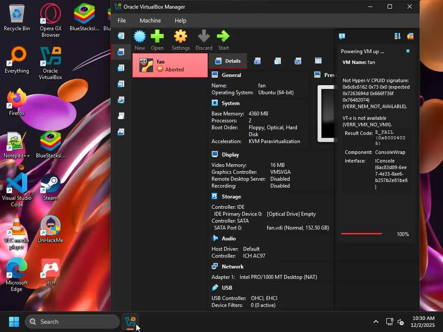Open Opera GX Browser desktop shortcut
443x332 pixels.
click(x=51, y=20)
